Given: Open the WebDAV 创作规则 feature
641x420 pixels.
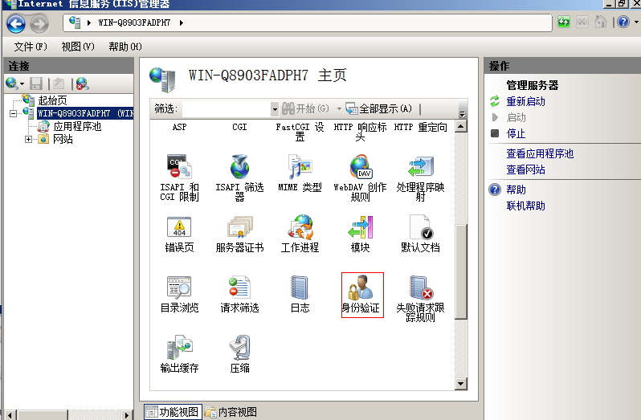Looking at the screenshot, I should click(360, 177).
